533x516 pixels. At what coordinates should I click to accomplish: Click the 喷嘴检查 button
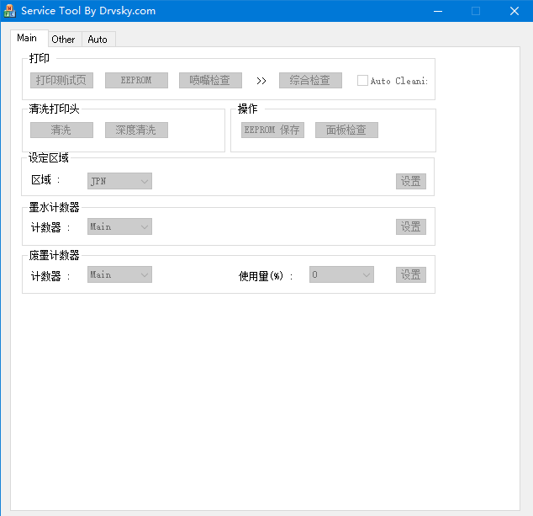point(210,80)
